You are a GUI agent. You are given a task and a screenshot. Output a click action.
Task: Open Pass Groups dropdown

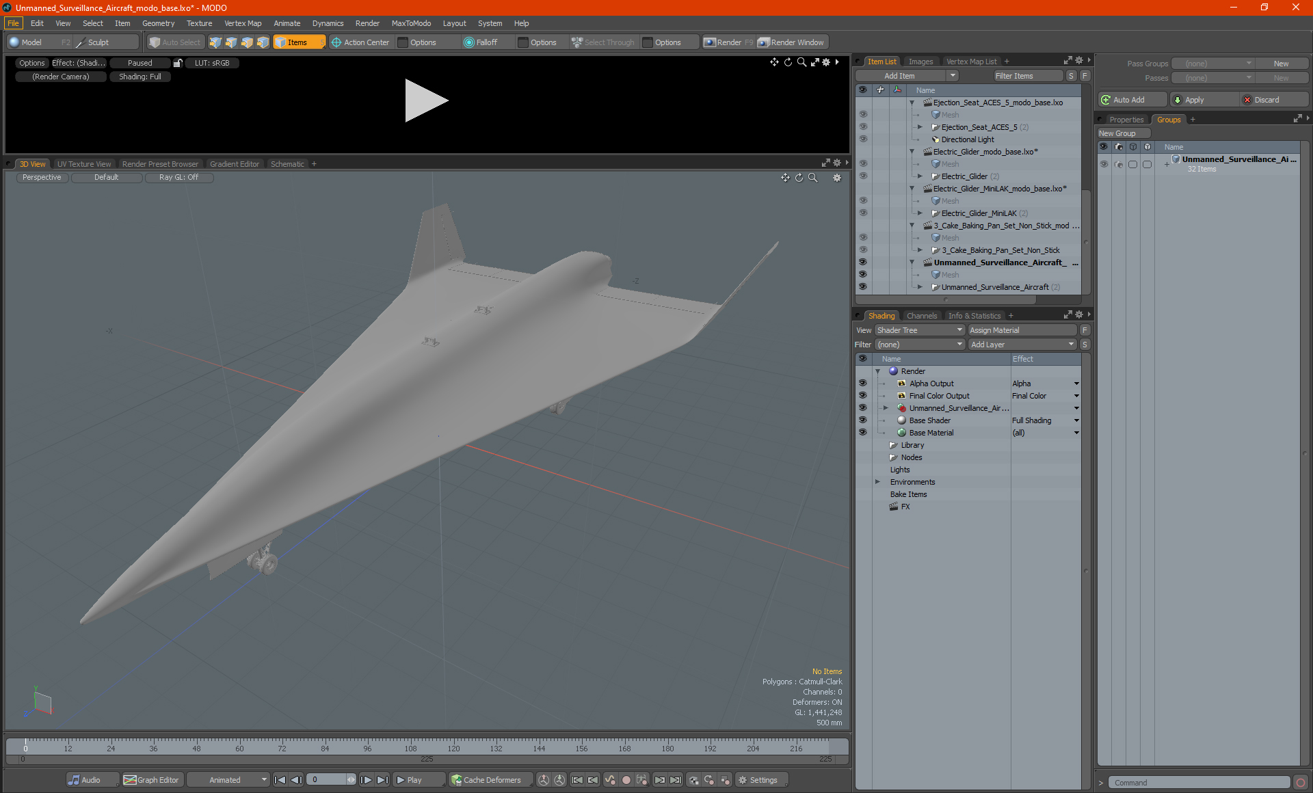[1212, 64]
